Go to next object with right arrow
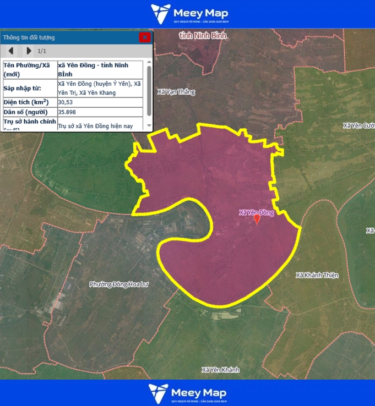The height and width of the screenshot is (406, 375). point(29,51)
